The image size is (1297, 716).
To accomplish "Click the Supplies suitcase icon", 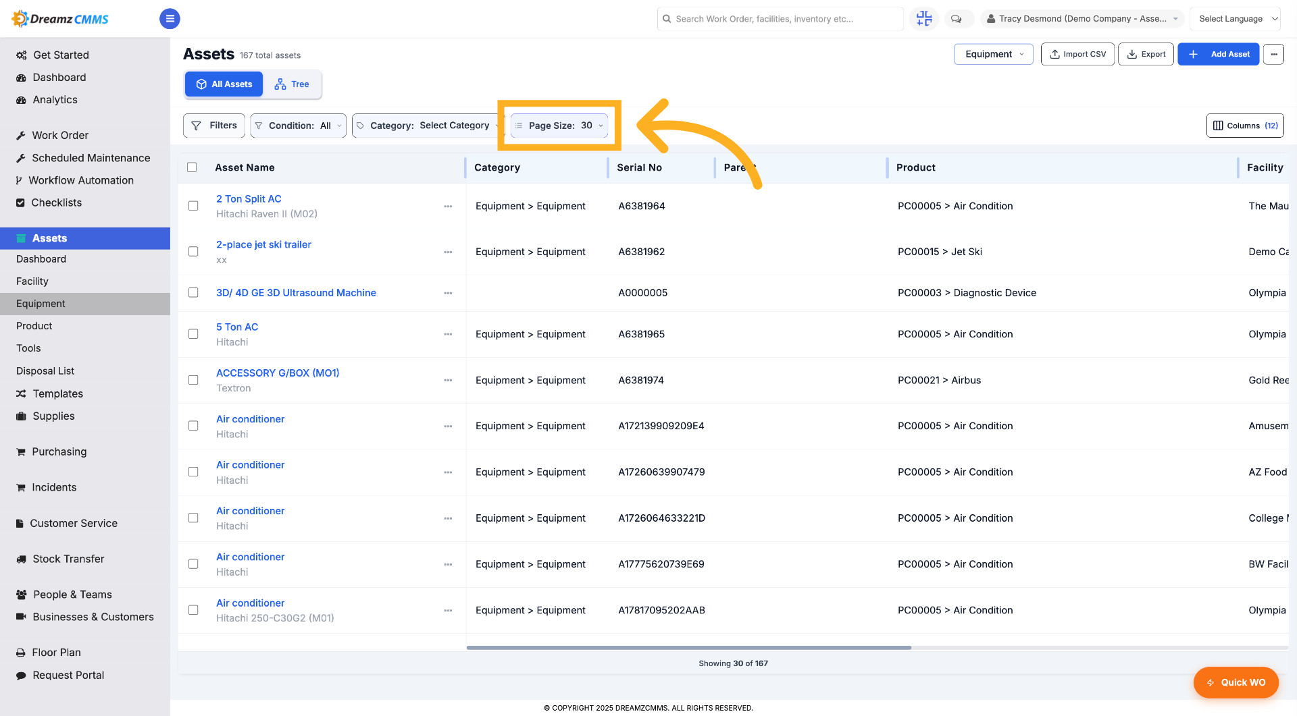I will tap(21, 416).
